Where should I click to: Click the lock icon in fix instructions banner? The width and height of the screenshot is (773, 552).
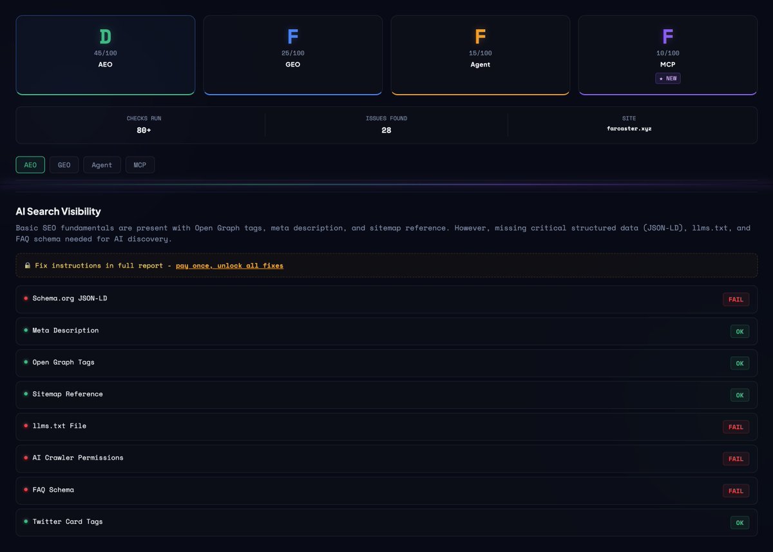28,265
